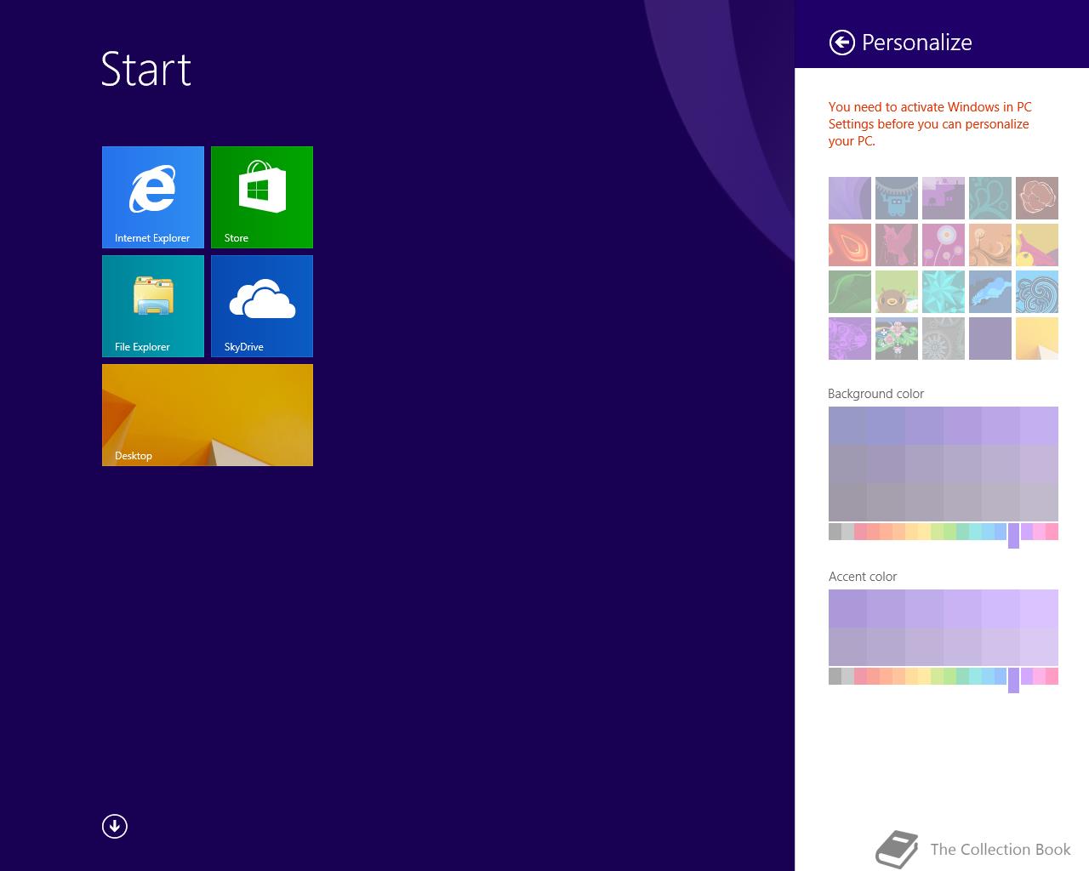This screenshot has width=1089, height=871.
Task: Show all apps with the down arrow
Action: 115,826
